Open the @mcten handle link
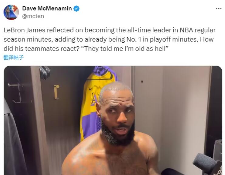Viewport: 225px width, 175px height. (33, 16)
